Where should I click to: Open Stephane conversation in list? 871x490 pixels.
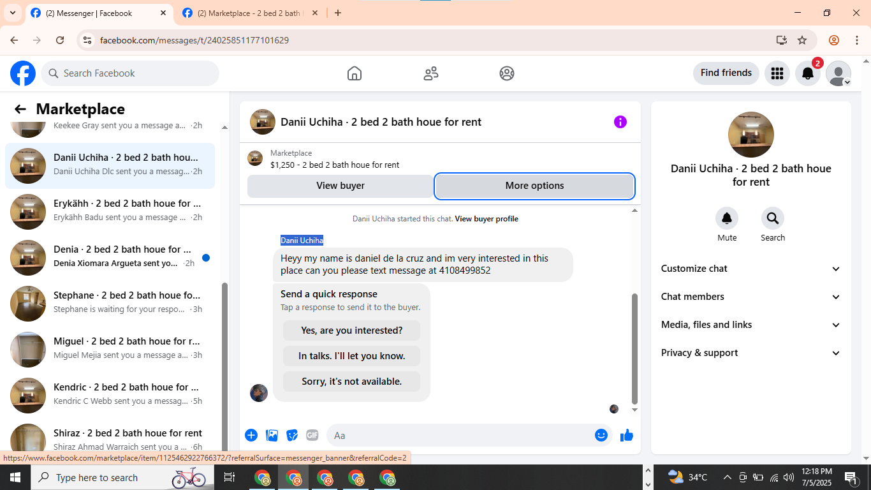click(x=110, y=304)
